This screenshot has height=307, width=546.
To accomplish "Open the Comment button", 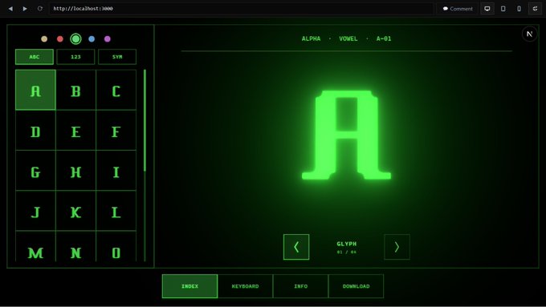I will coord(458,9).
